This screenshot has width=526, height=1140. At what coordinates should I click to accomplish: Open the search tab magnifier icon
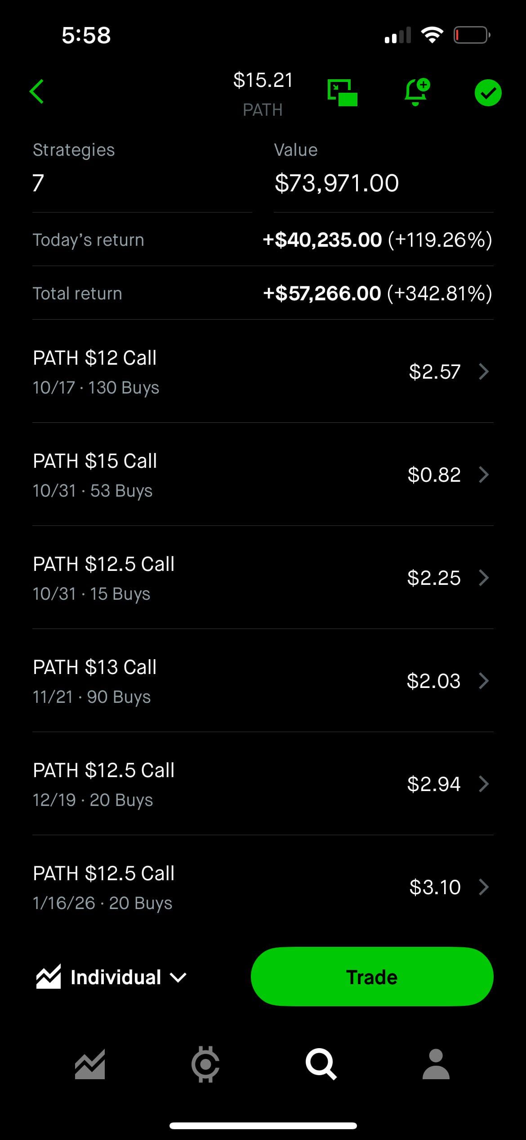pos(321,1064)
